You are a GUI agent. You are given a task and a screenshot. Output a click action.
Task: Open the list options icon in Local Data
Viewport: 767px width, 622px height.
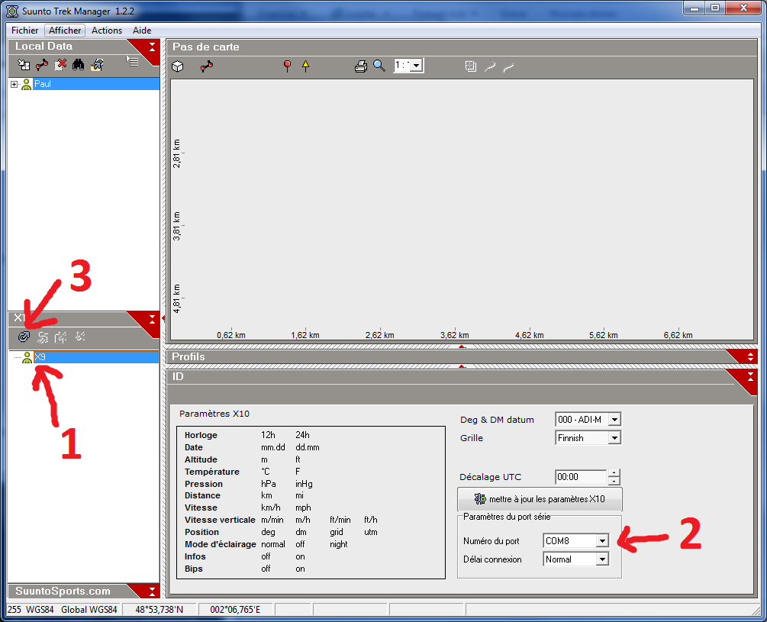coord(133,63)
